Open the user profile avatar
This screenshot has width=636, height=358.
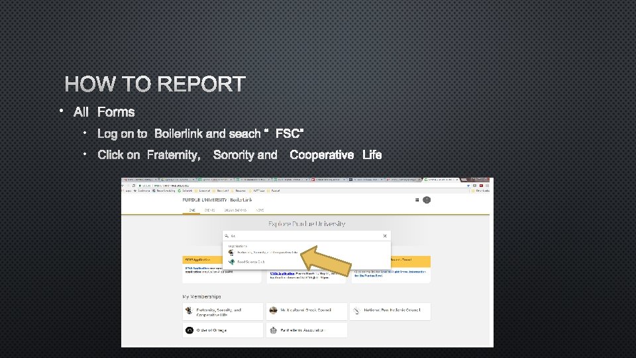[427, 200]
